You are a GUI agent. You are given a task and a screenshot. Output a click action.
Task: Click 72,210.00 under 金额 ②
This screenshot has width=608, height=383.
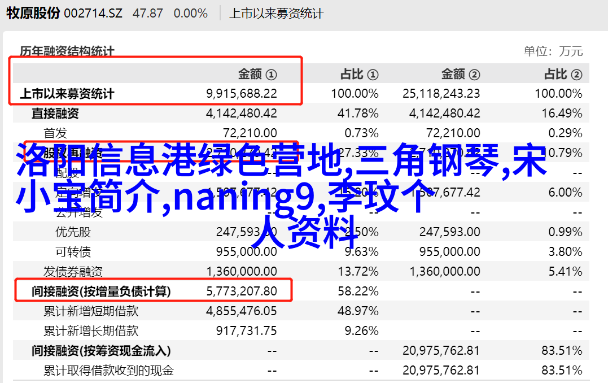(453, 133)
